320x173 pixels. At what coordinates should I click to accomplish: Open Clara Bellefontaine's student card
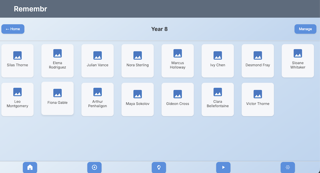pyautogui.click(x=218, y=99)
